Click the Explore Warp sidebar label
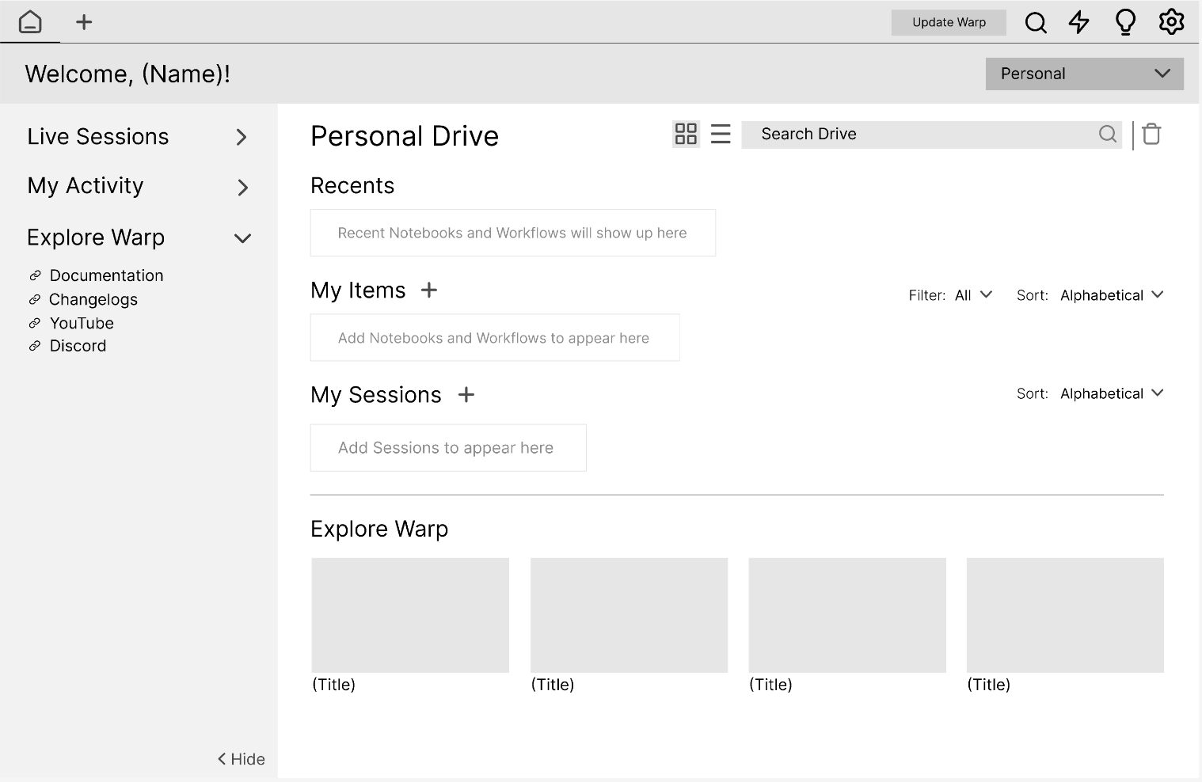The height and width of the screenshot is (782, 1202). pyautogui.click(x=96, y=237)
